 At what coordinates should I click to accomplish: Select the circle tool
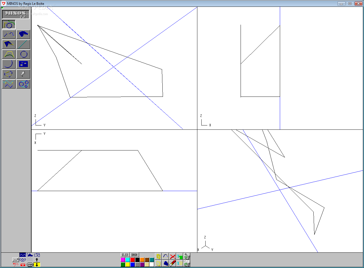tap(23, 54)
